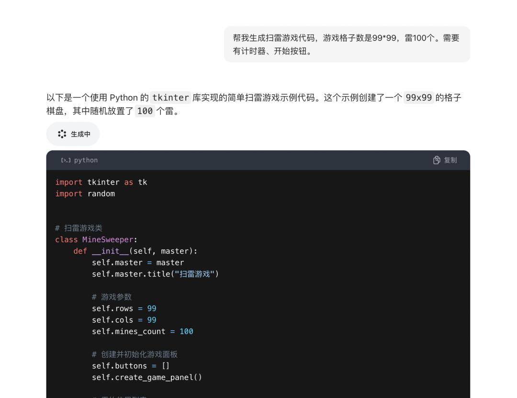Click the inline code tkinter in the reply
This screenshot has width=517, height=398.
coord(170,98)
